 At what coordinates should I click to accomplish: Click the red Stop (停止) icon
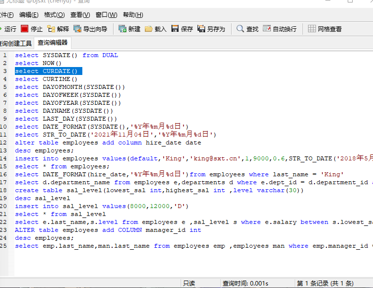[x=24, y=29]
